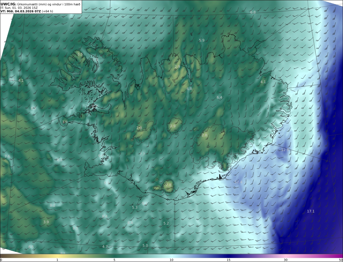
Task: Click the 7.6 value label
Action: click(x=7, y=156)
